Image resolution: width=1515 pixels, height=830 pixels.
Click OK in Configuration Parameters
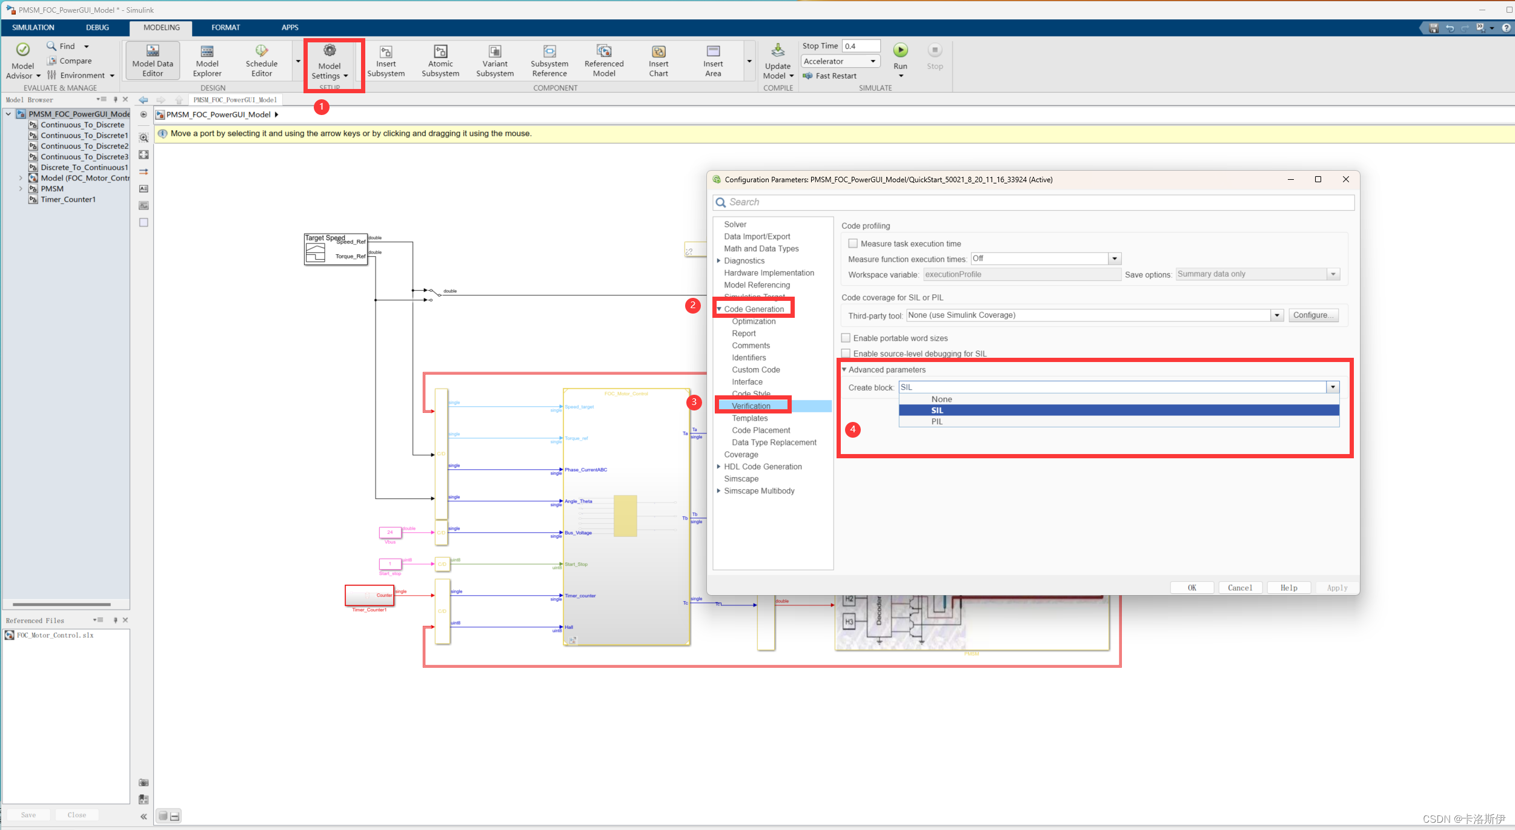click(1192, 588)
